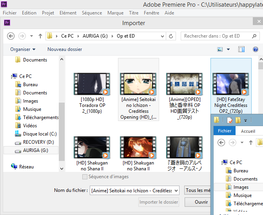Select RECOVERY (D:) drive
This screenshot has height=215, width=263.
coord(38,142)
